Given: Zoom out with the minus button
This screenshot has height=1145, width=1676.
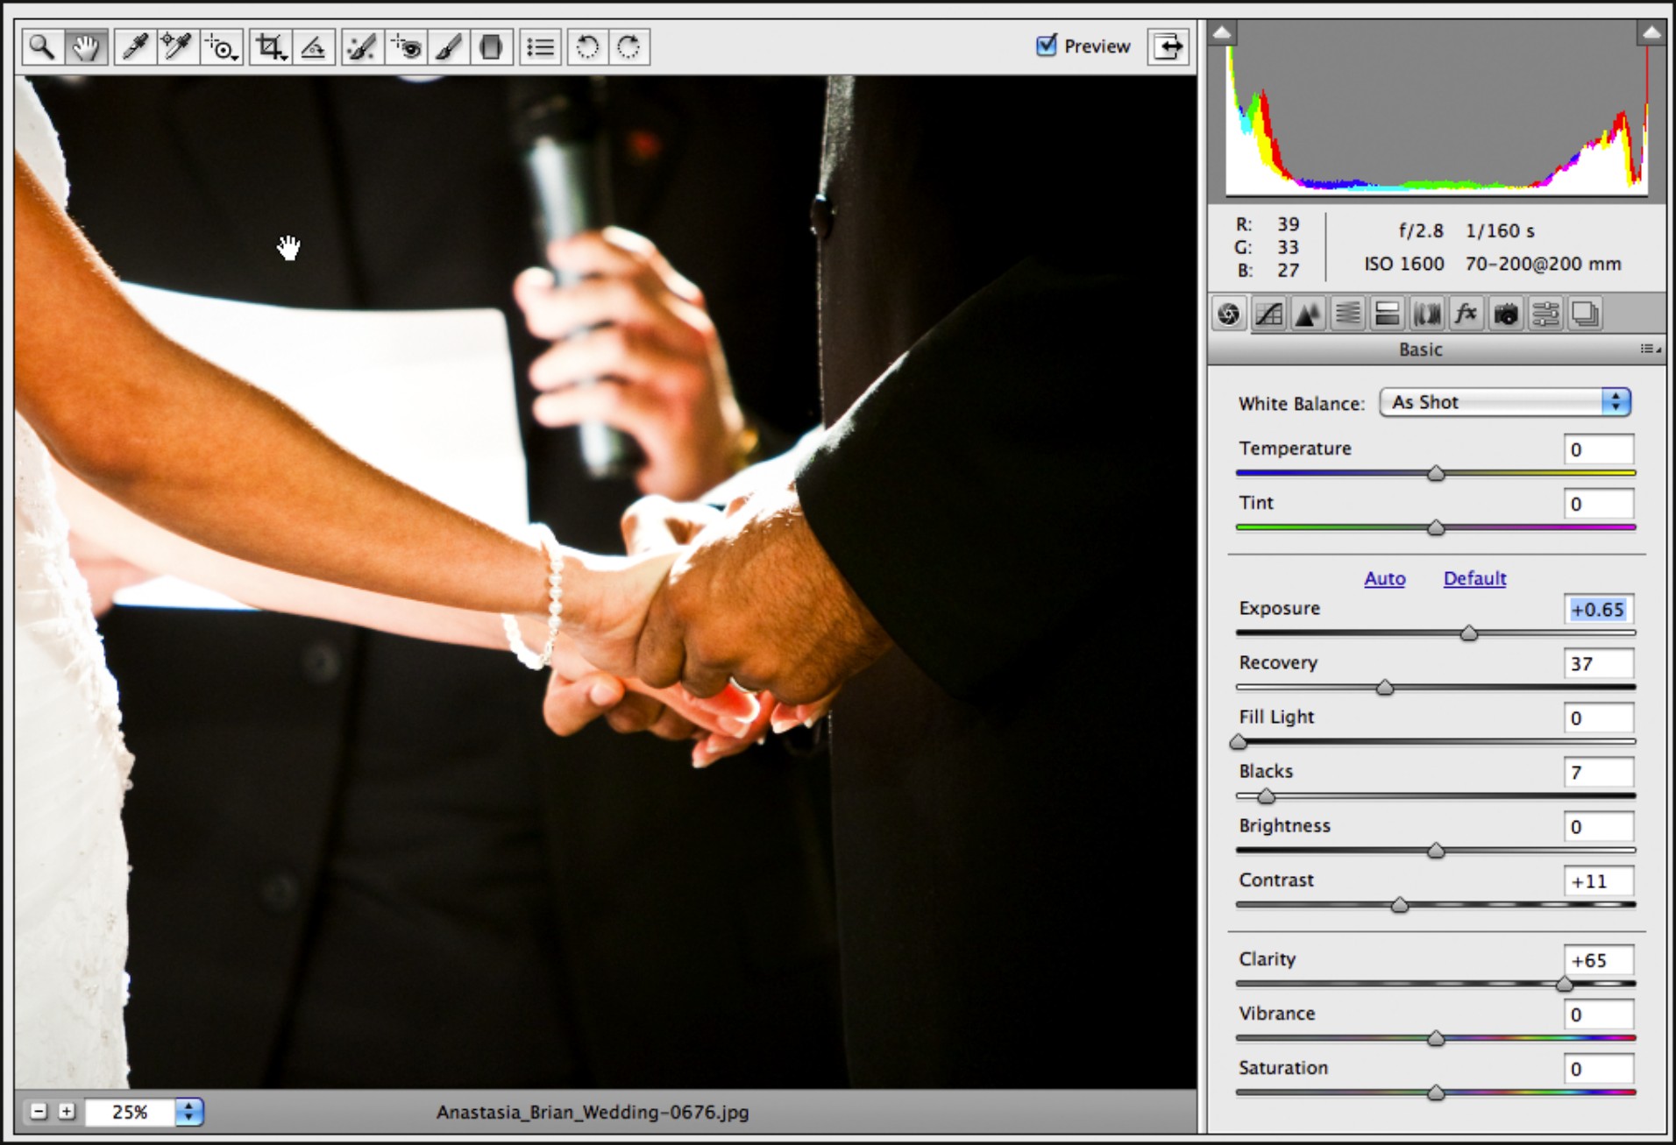Looking at the screenshot, I should 39,1112.
